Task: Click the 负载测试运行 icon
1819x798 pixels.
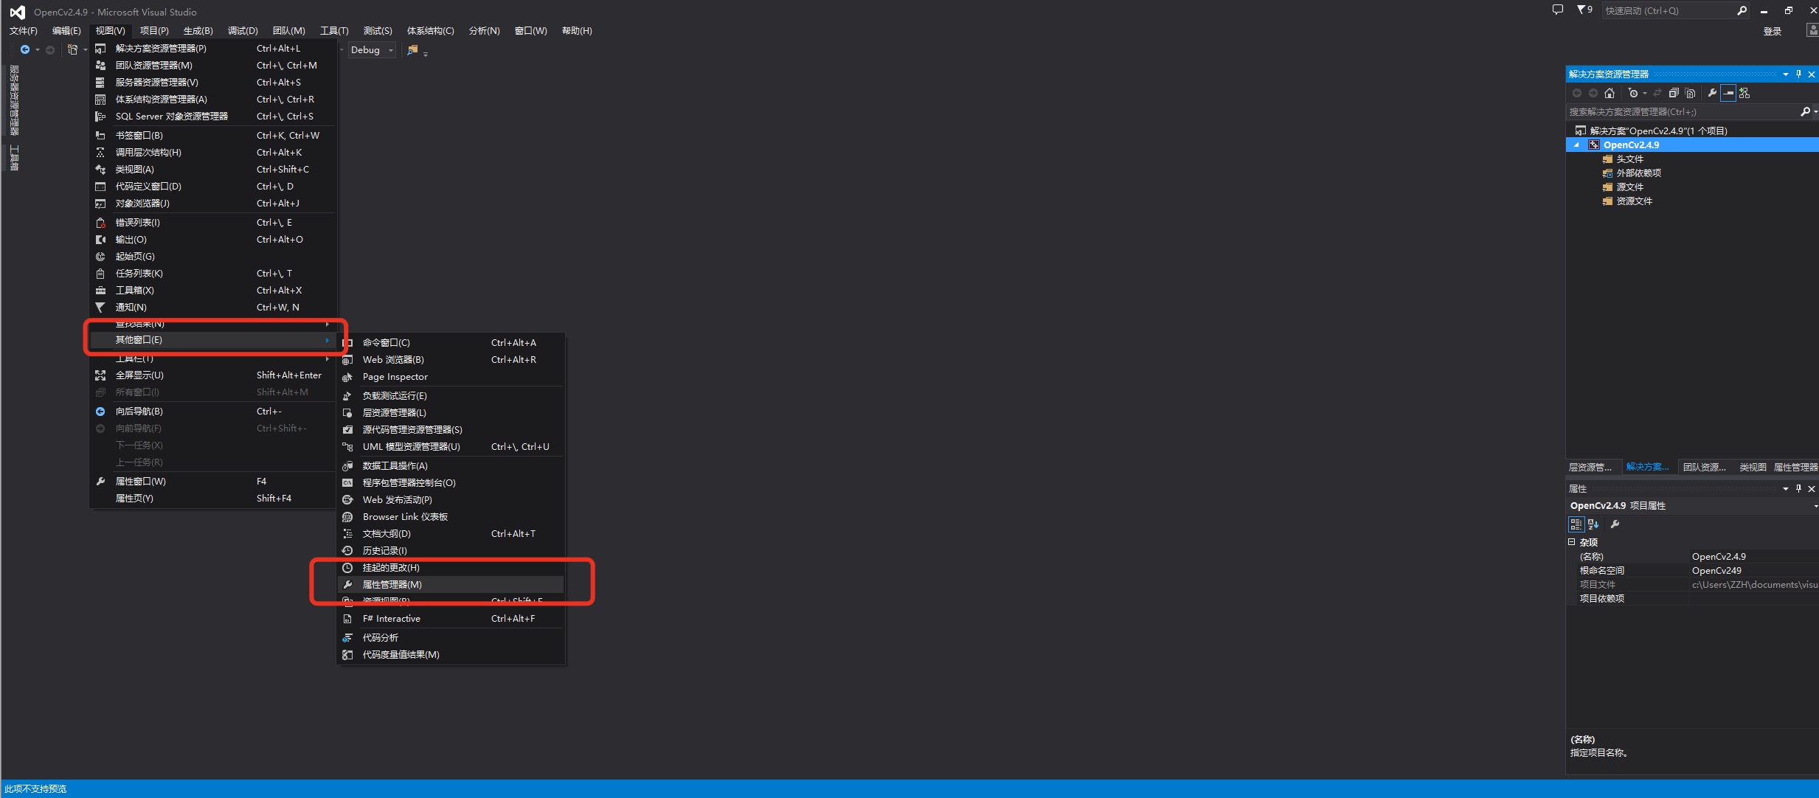Action: 347,395
